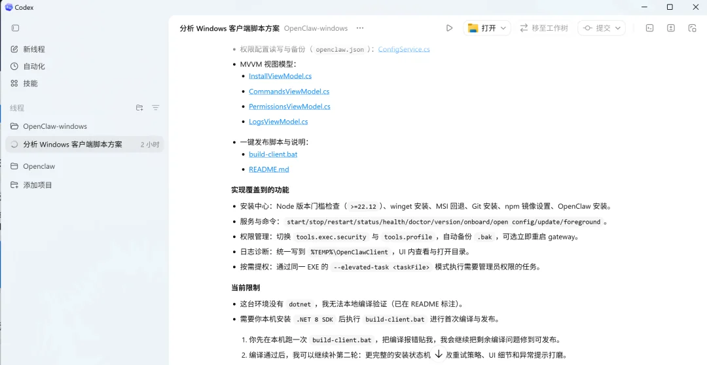The height and width of the screenshot is (365, 707).
Task: Toggle the sidebar panel icon
Action: (15, 28)
